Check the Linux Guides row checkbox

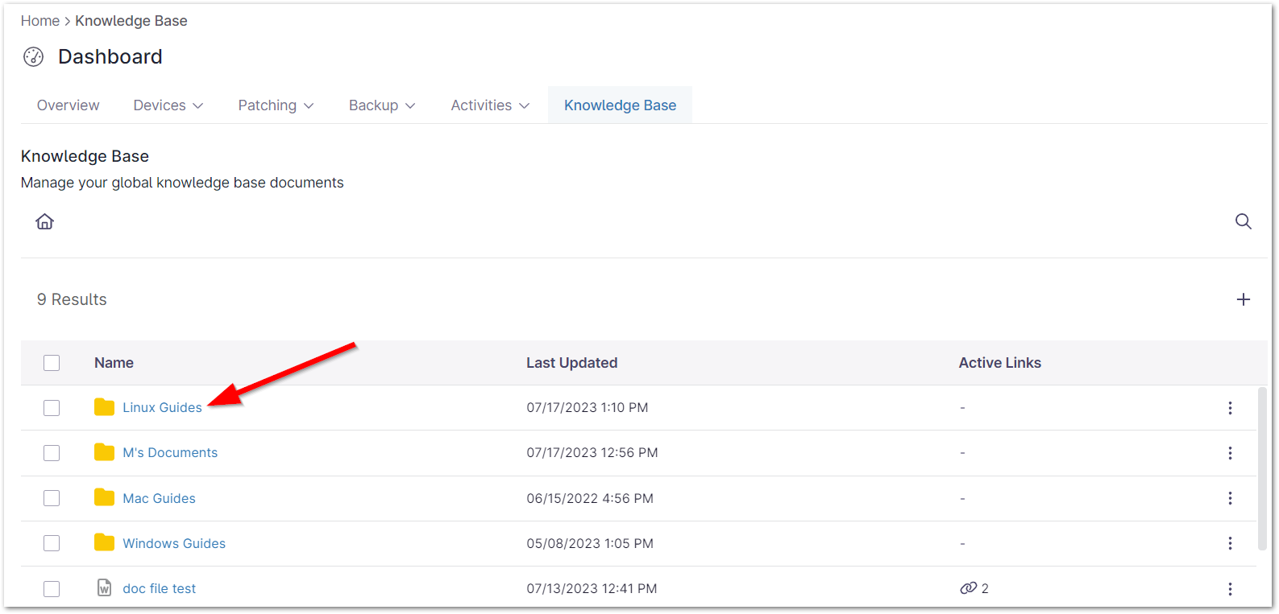[52, 408]
